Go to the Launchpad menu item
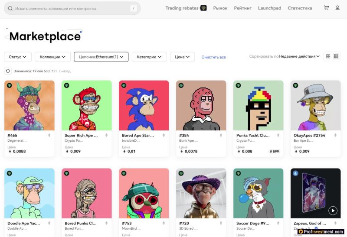The width and height of the screenshot is (347, 237). pos(269,8)
